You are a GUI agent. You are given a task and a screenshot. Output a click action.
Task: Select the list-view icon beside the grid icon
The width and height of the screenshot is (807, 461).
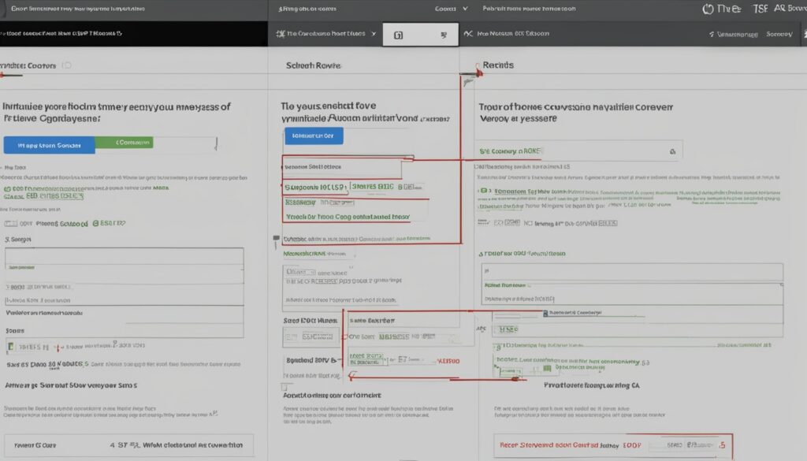(x=444, y=34)
